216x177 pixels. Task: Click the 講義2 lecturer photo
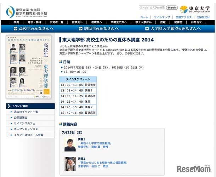pos(70,164)
